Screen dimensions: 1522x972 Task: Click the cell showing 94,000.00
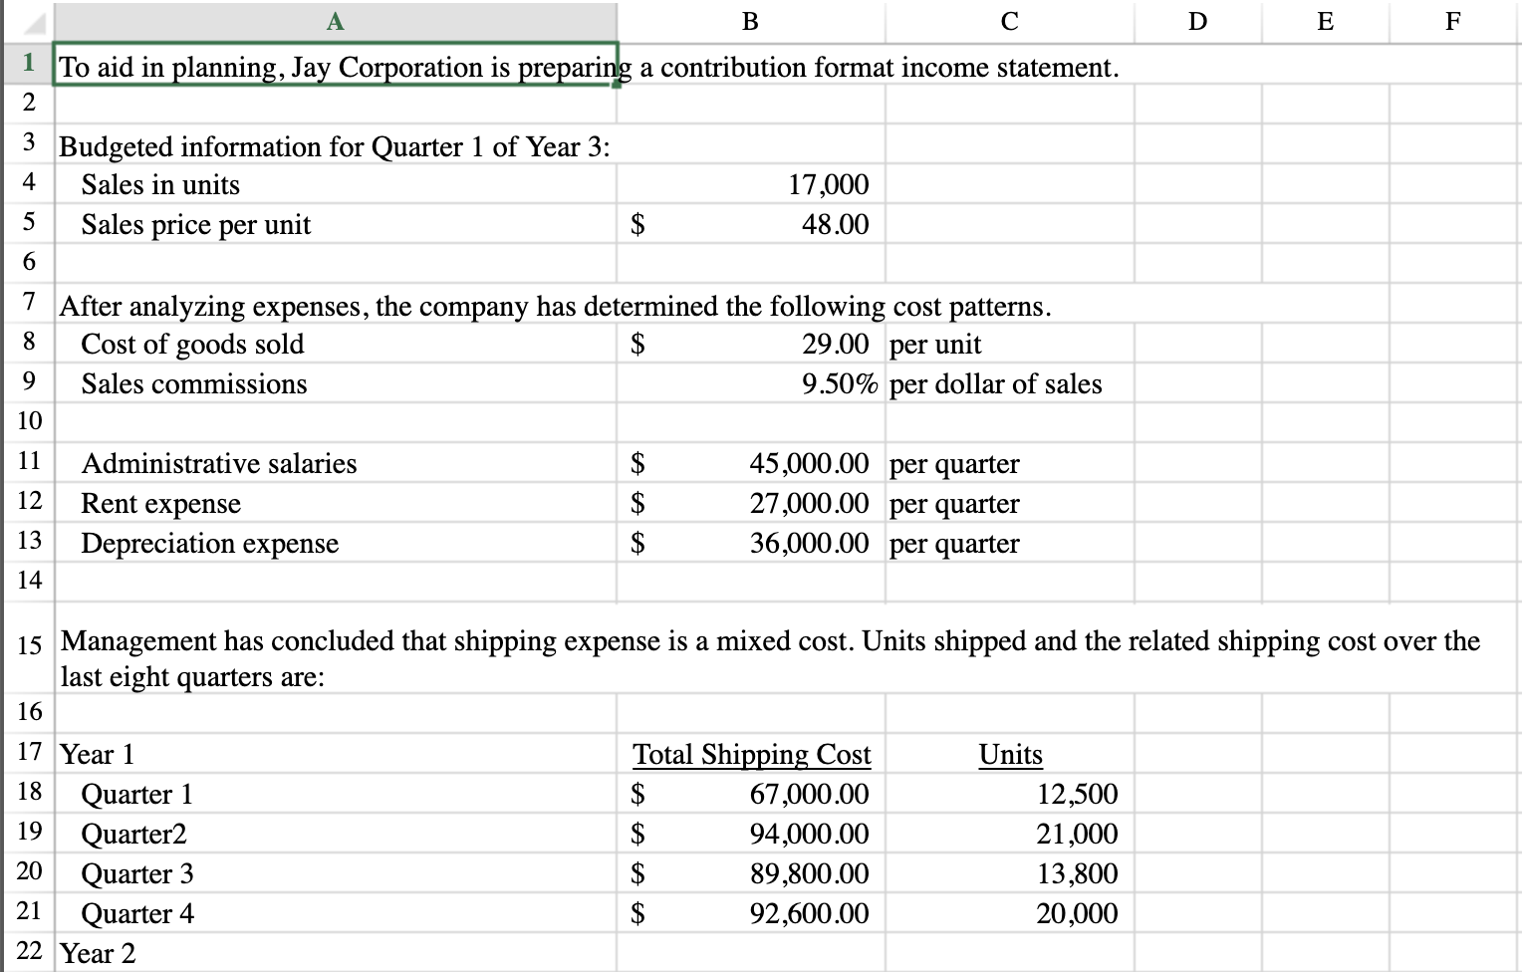click(751, 834)
